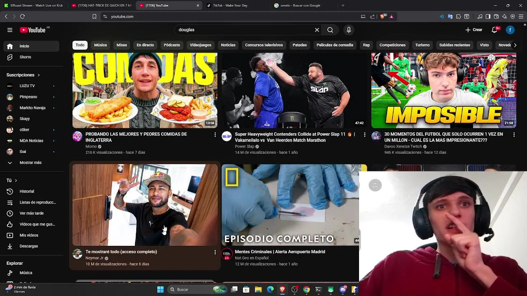The height and width of the screenshot is (296, 527).
Task: Open File Explorer from the taskbar
Action: pos(258,289)
